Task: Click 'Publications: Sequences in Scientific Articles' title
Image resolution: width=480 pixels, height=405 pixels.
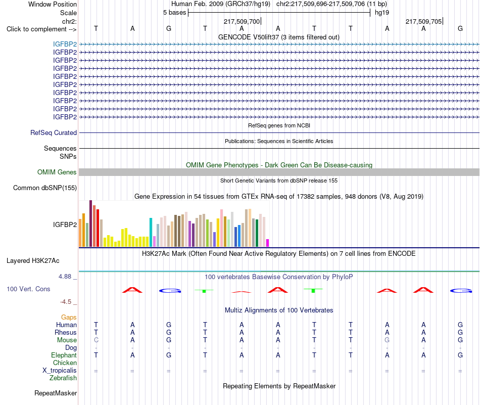Action: click(279, 141)
